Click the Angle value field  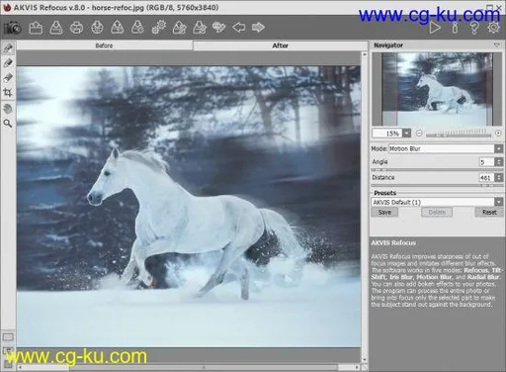coord(486,162)
